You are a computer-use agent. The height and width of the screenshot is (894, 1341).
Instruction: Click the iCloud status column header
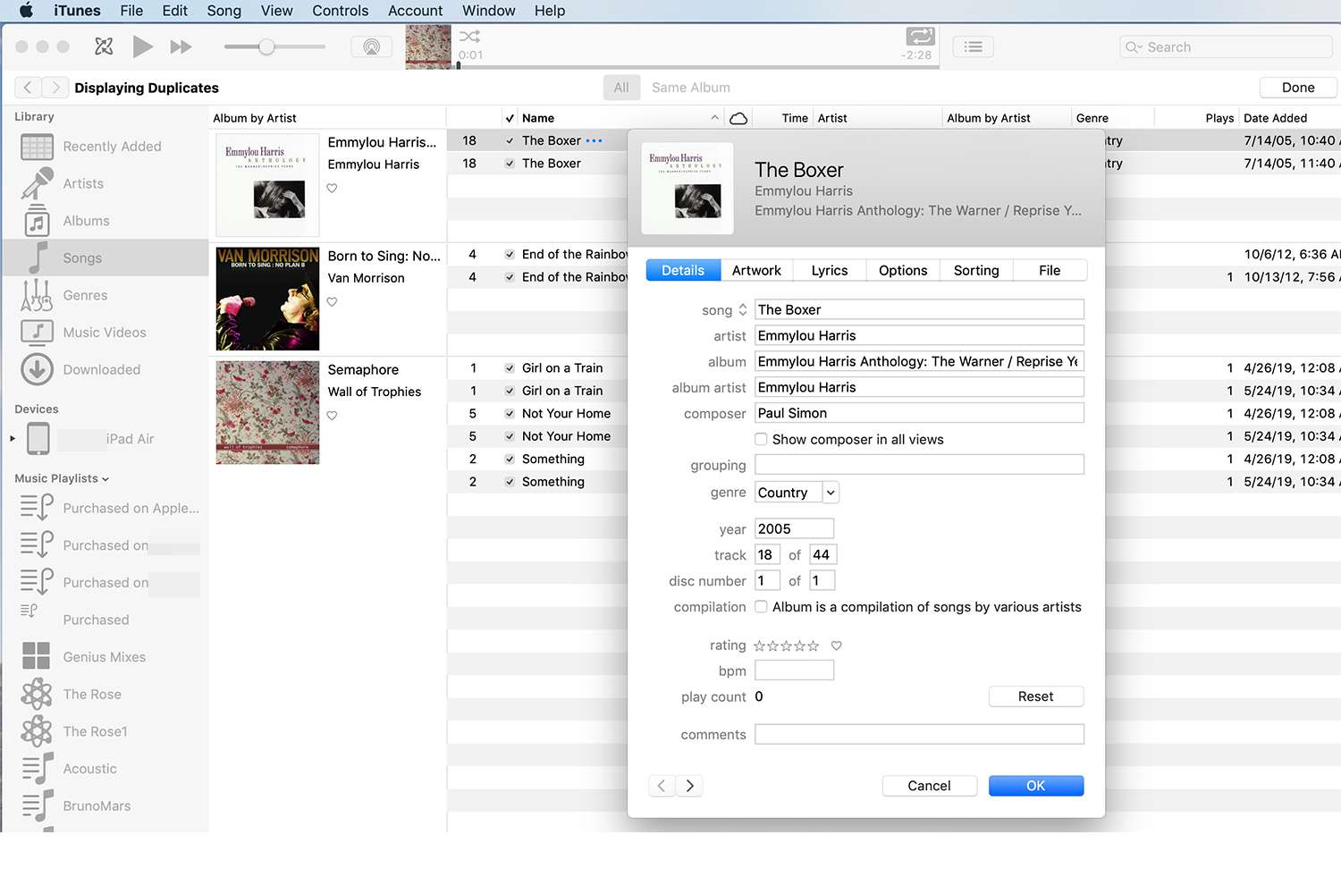(x=738, y=118)
